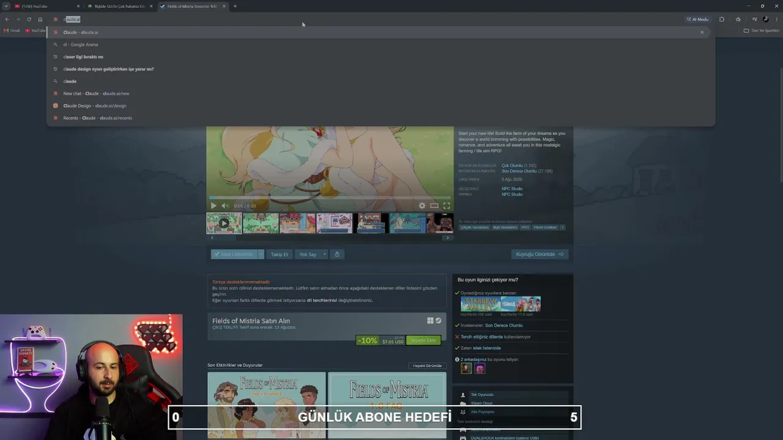Image resolution: width=783 pixels, height=440 pixels.
Task: Open the Çok Olumlu recent reviews link
Action: [x=512, y=166]
